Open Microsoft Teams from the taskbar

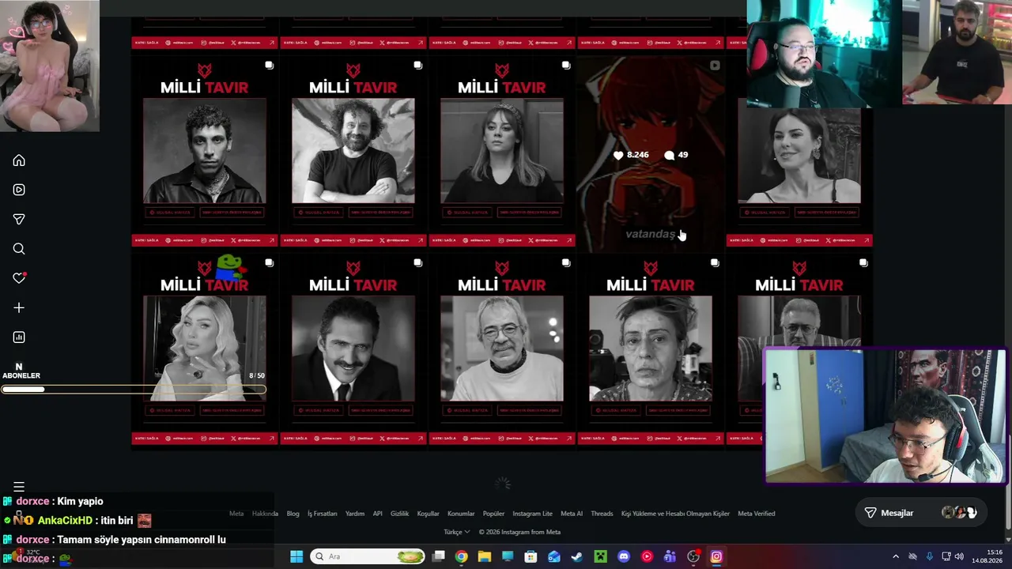[670, 557]
